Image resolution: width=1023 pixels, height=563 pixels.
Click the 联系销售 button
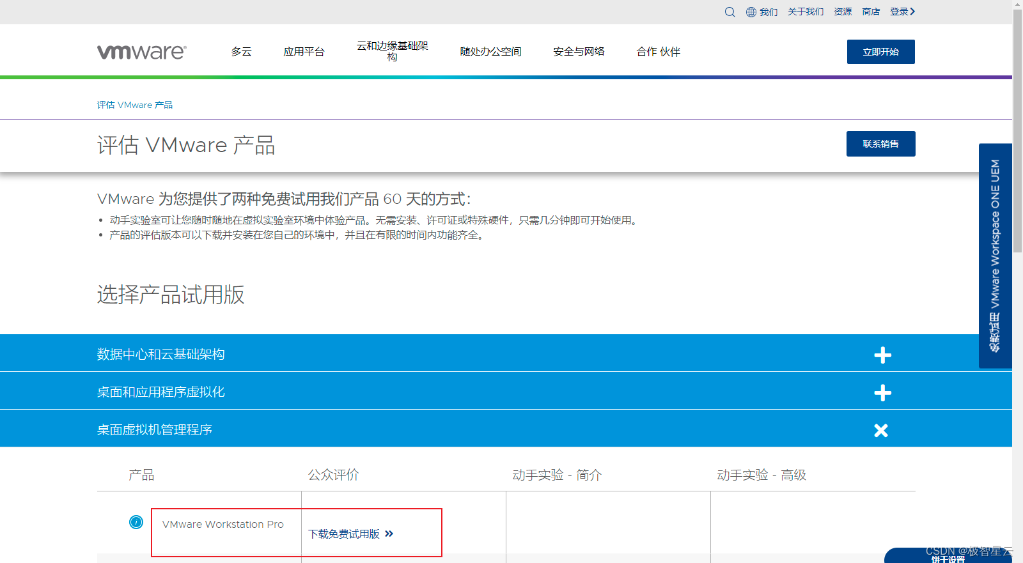tap(880, 144)
